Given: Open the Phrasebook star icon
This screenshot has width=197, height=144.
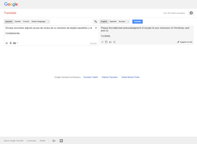Looking at the screenshot, I should (x=191, y=13).
